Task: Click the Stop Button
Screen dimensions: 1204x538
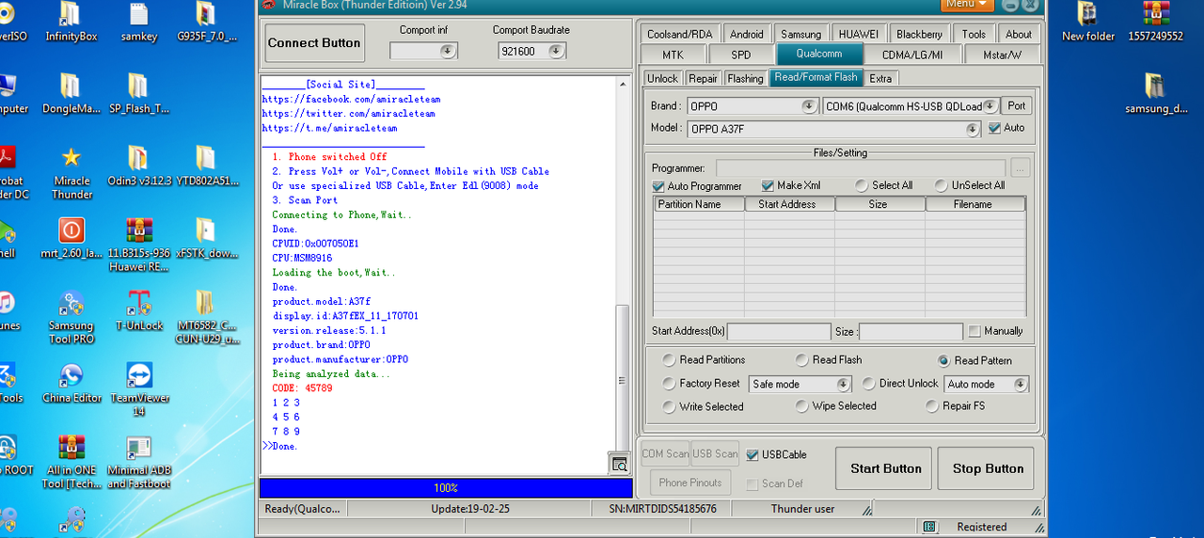Action: coord(987,467)
